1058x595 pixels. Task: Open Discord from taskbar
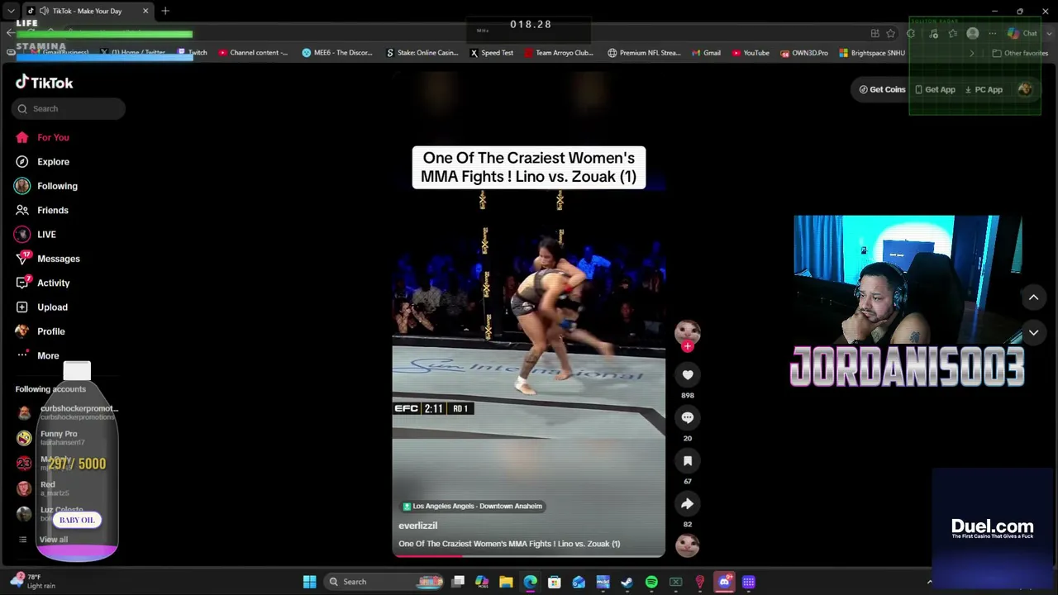tap(724, 582)
